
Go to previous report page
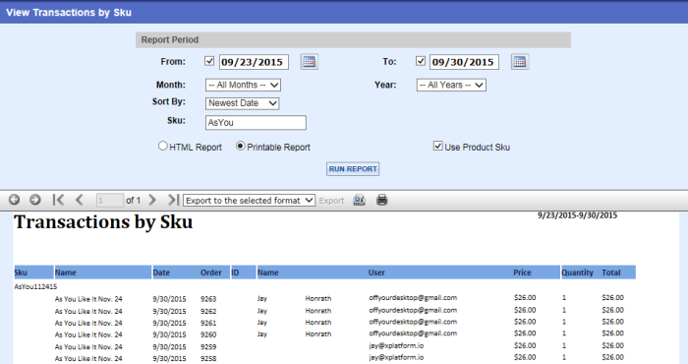click(x=79, y=200)
